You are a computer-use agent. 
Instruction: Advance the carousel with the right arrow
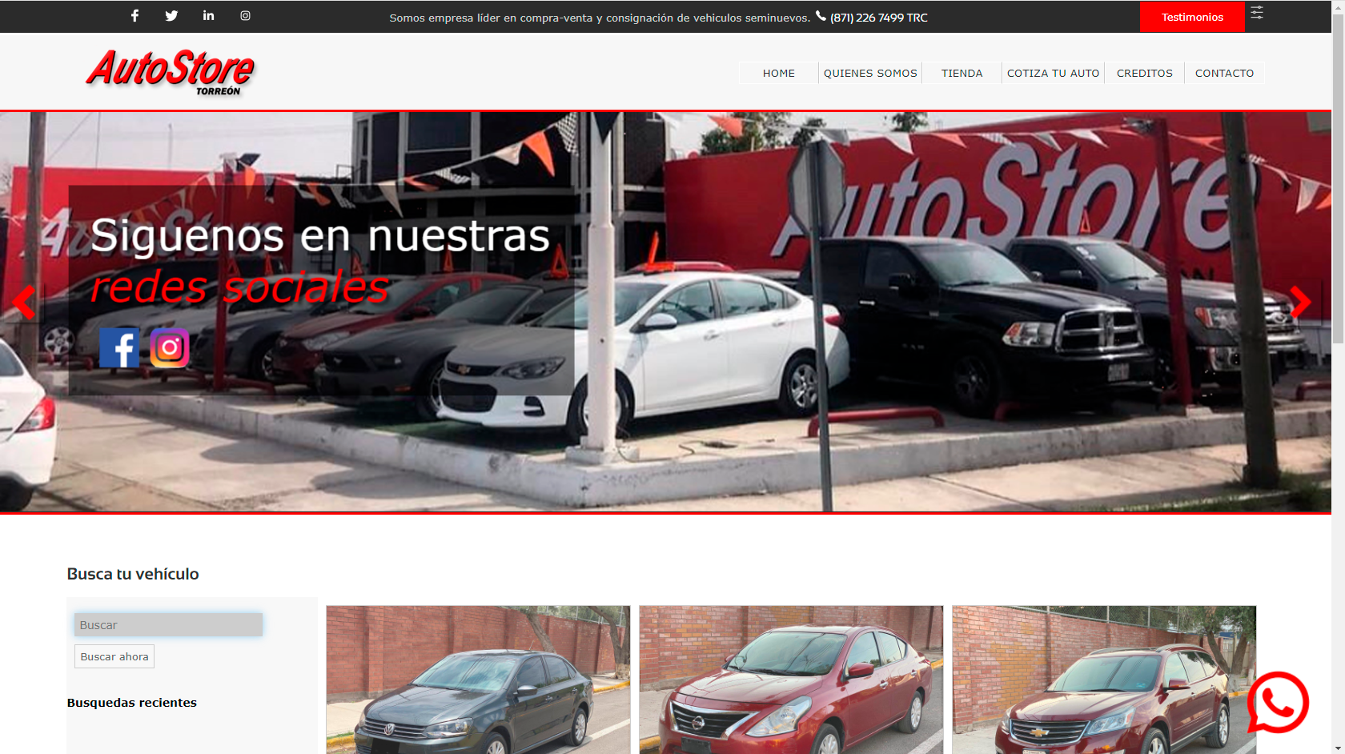pyautogui.click(x=1302, y=303)
